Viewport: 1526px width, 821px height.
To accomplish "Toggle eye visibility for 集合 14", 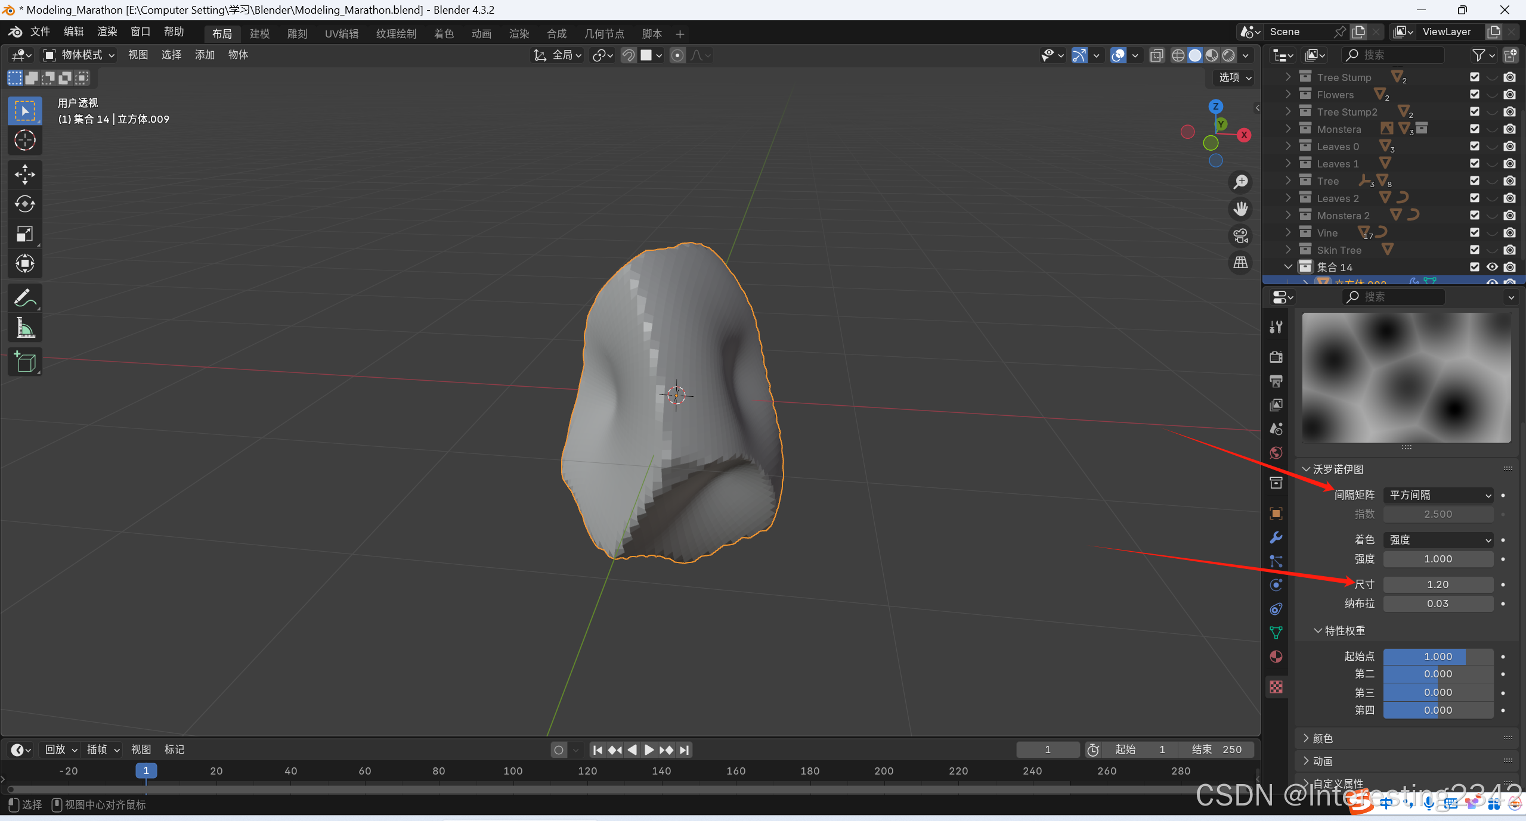I will click(1491, 267).
